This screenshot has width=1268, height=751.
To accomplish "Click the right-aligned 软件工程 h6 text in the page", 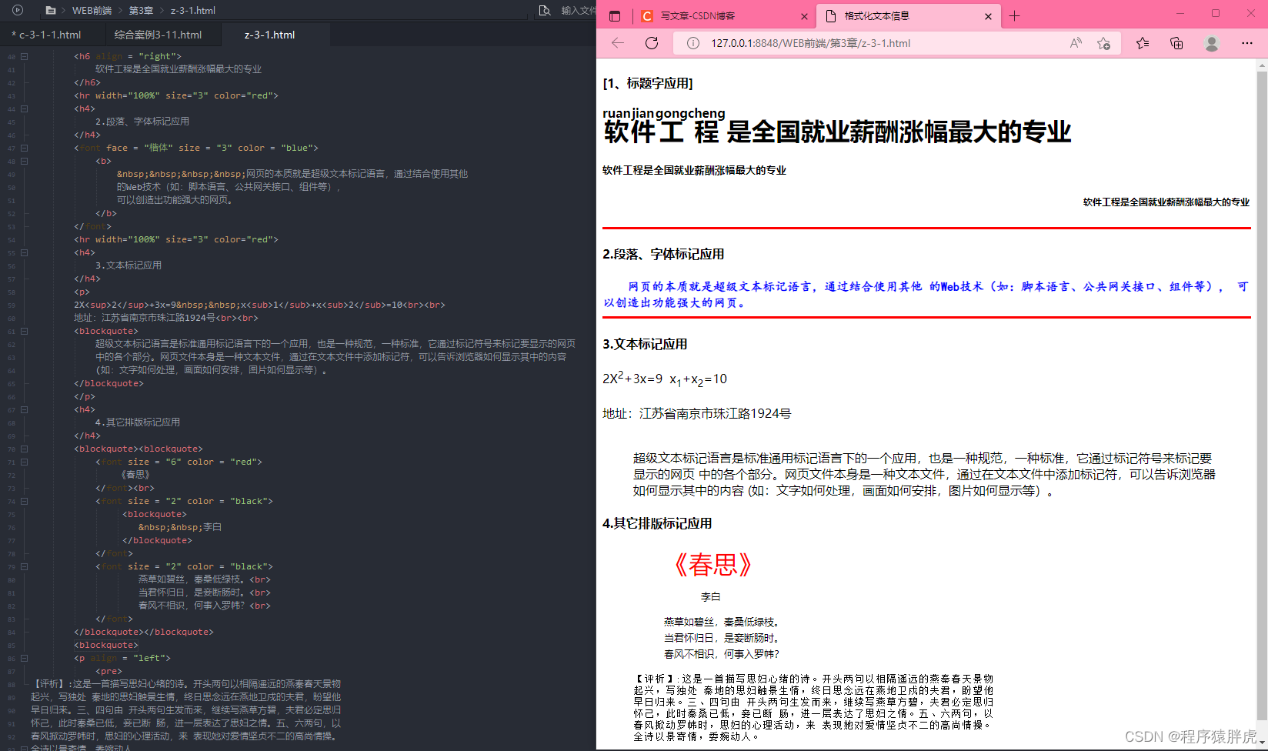I will tap(1166, 202).
